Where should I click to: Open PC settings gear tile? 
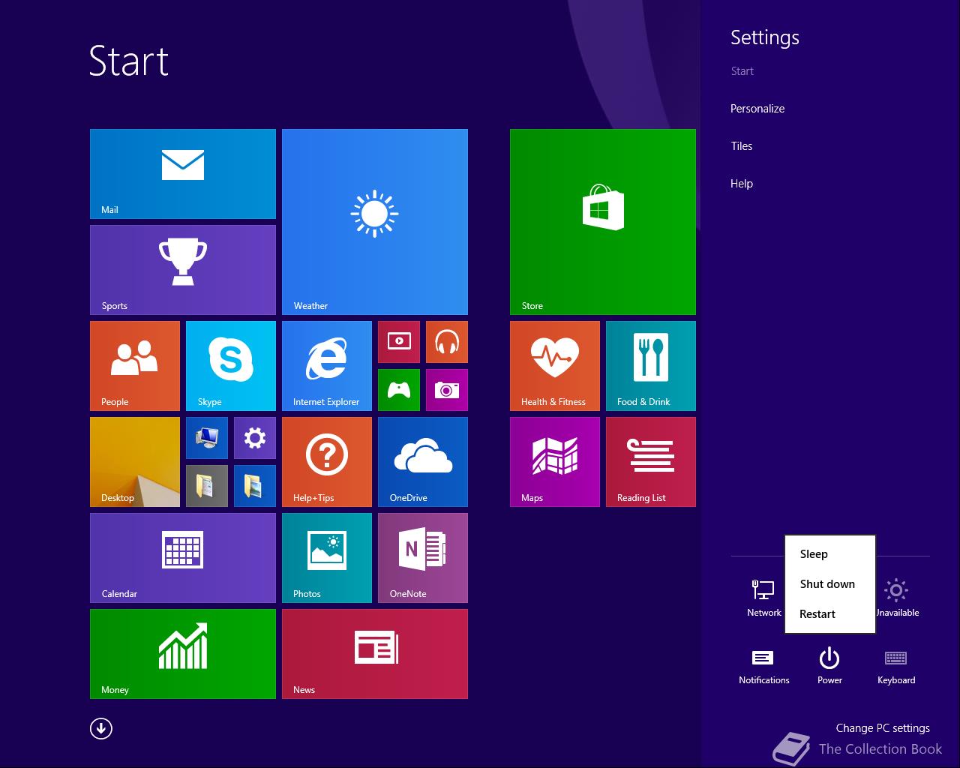point(255,438)
